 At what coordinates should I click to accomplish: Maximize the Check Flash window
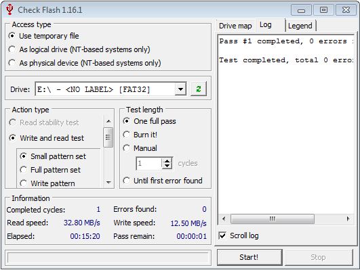[x=323, y=10]
